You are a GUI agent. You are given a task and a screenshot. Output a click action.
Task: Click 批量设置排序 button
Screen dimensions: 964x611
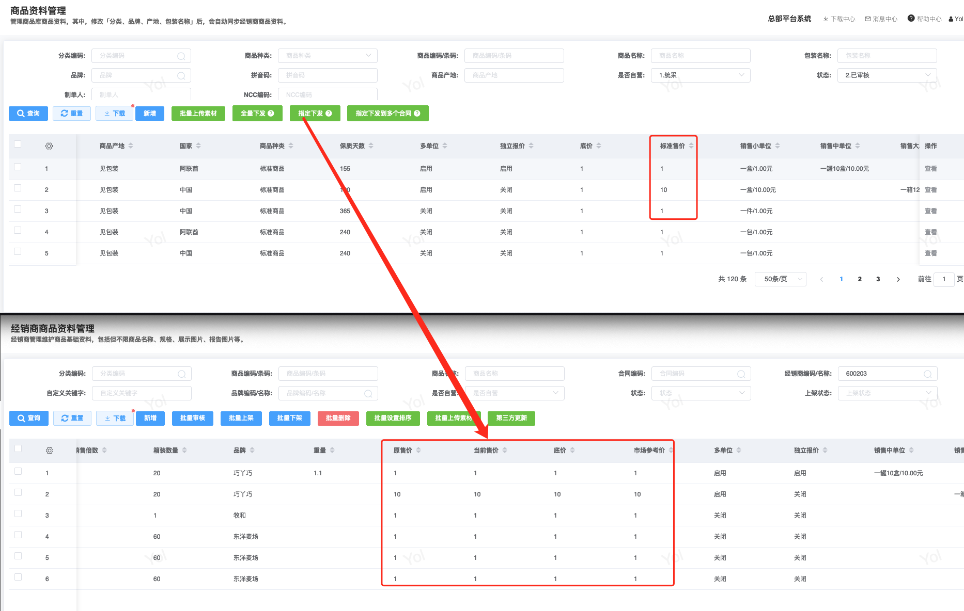coord(393,418)
